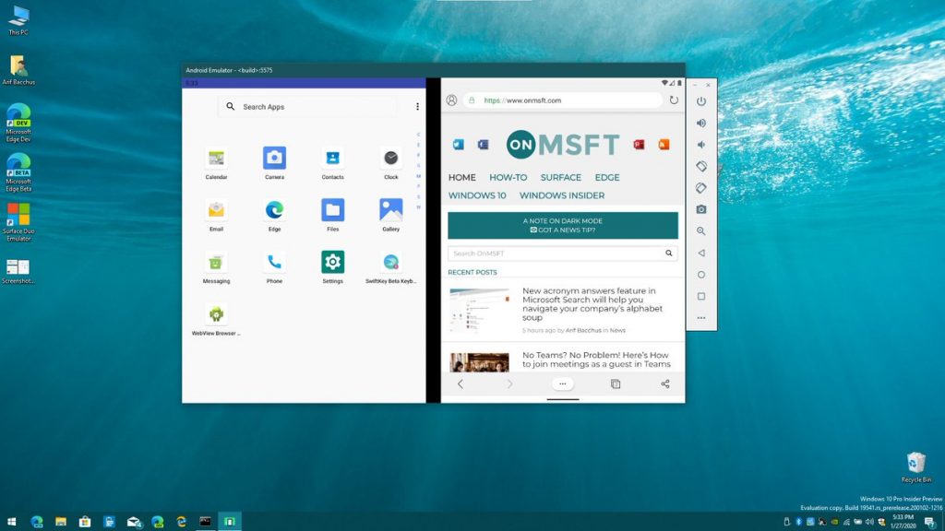Viewport: 945px width, 531px height.
Task: Take emulator screenshot with camera icon
Action: click(x=701, y=209)
